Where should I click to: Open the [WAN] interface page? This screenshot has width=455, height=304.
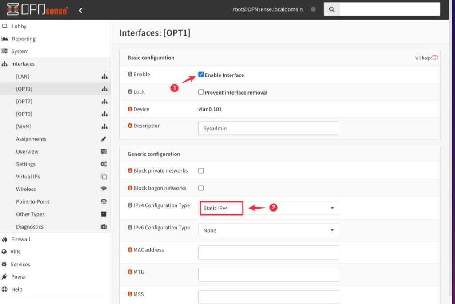23,126
